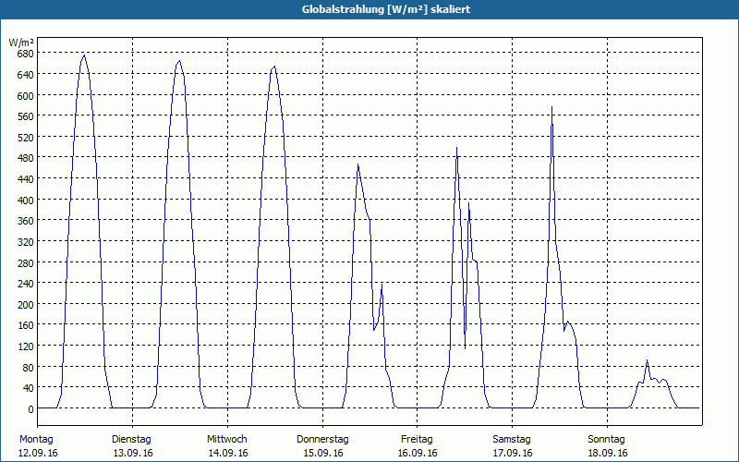
Task: Select the 400 y-axis value
Action: [x=25, y=200]
